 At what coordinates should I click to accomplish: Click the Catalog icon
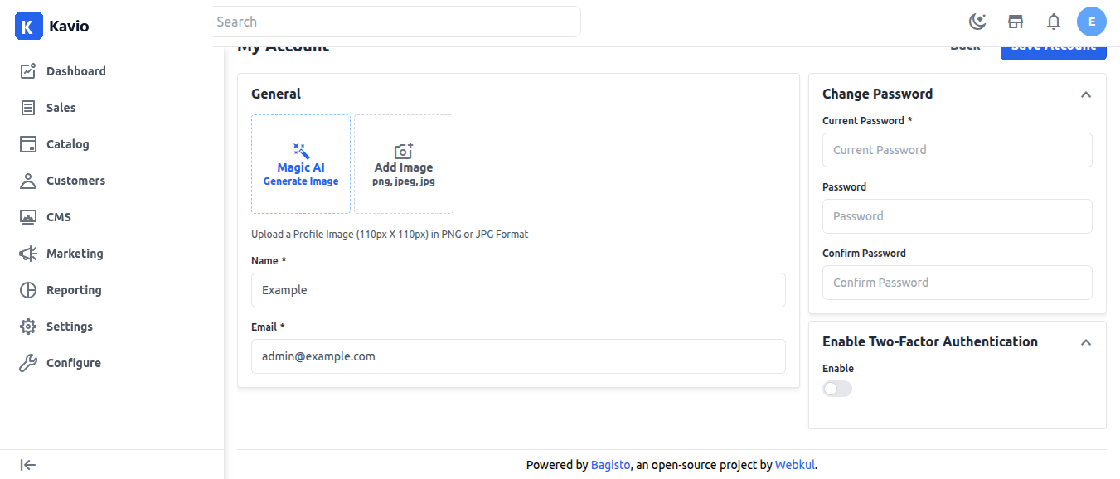click(28, 144)
